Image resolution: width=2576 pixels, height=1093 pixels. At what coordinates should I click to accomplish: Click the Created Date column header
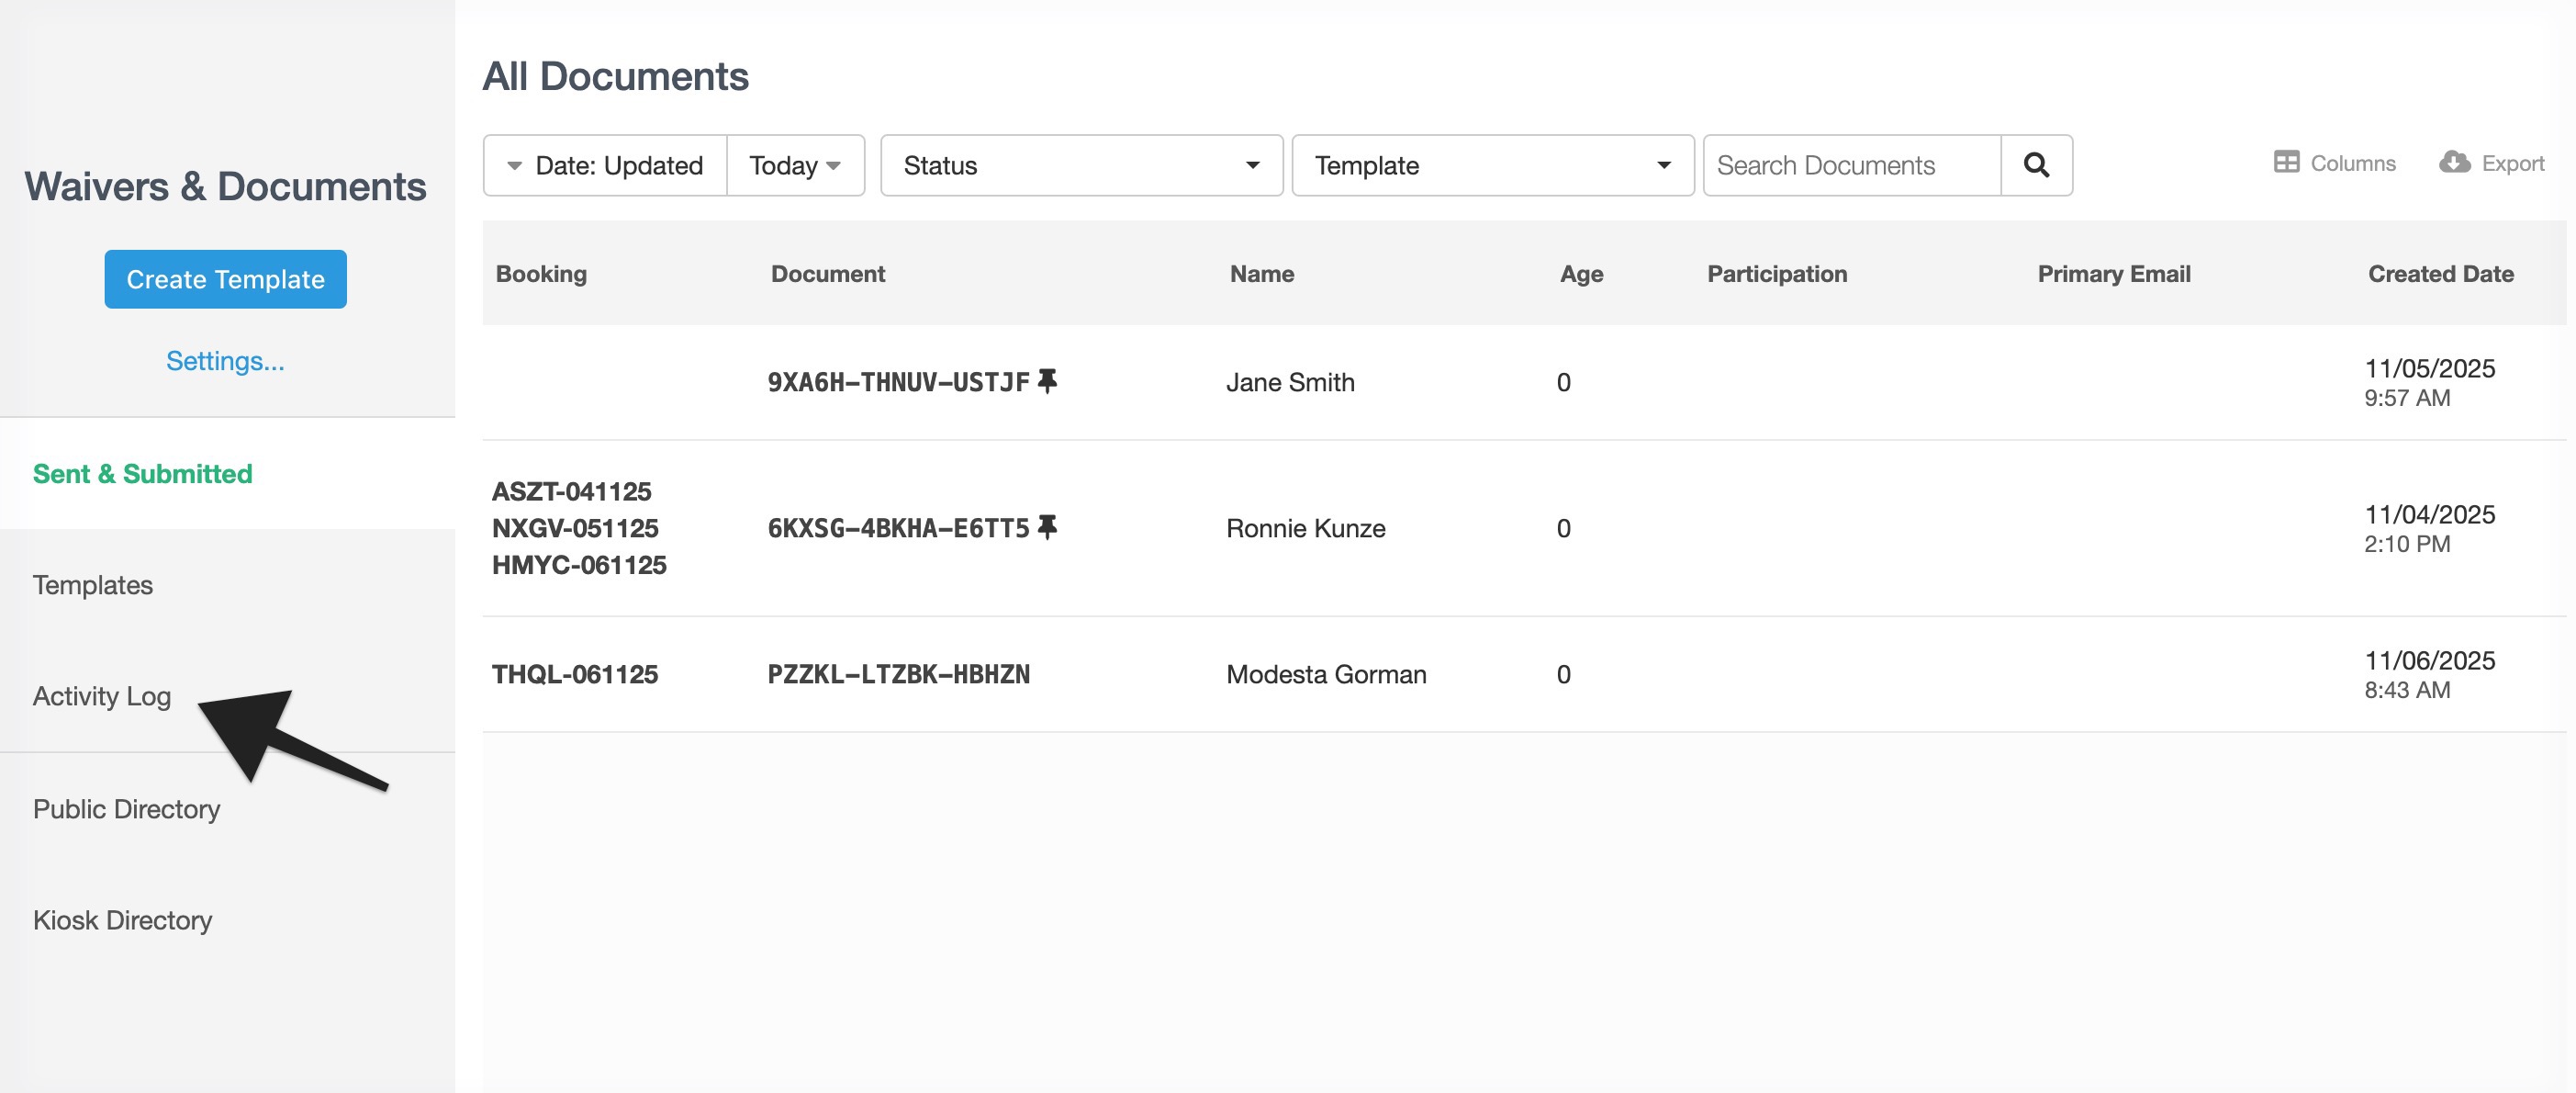click(2440, 274)
